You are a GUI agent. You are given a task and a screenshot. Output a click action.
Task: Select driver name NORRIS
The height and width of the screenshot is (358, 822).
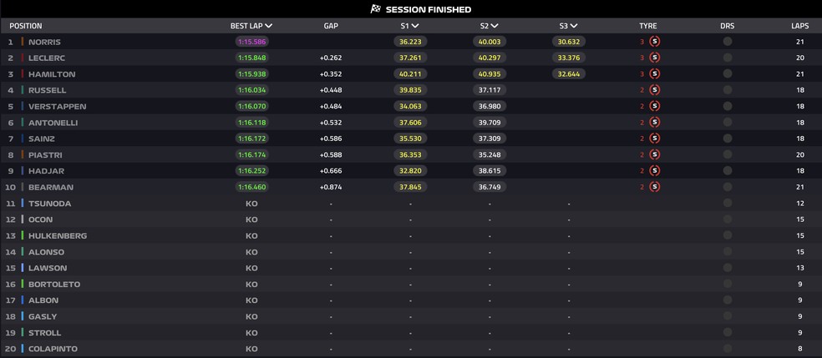click(x=44, y=42)
